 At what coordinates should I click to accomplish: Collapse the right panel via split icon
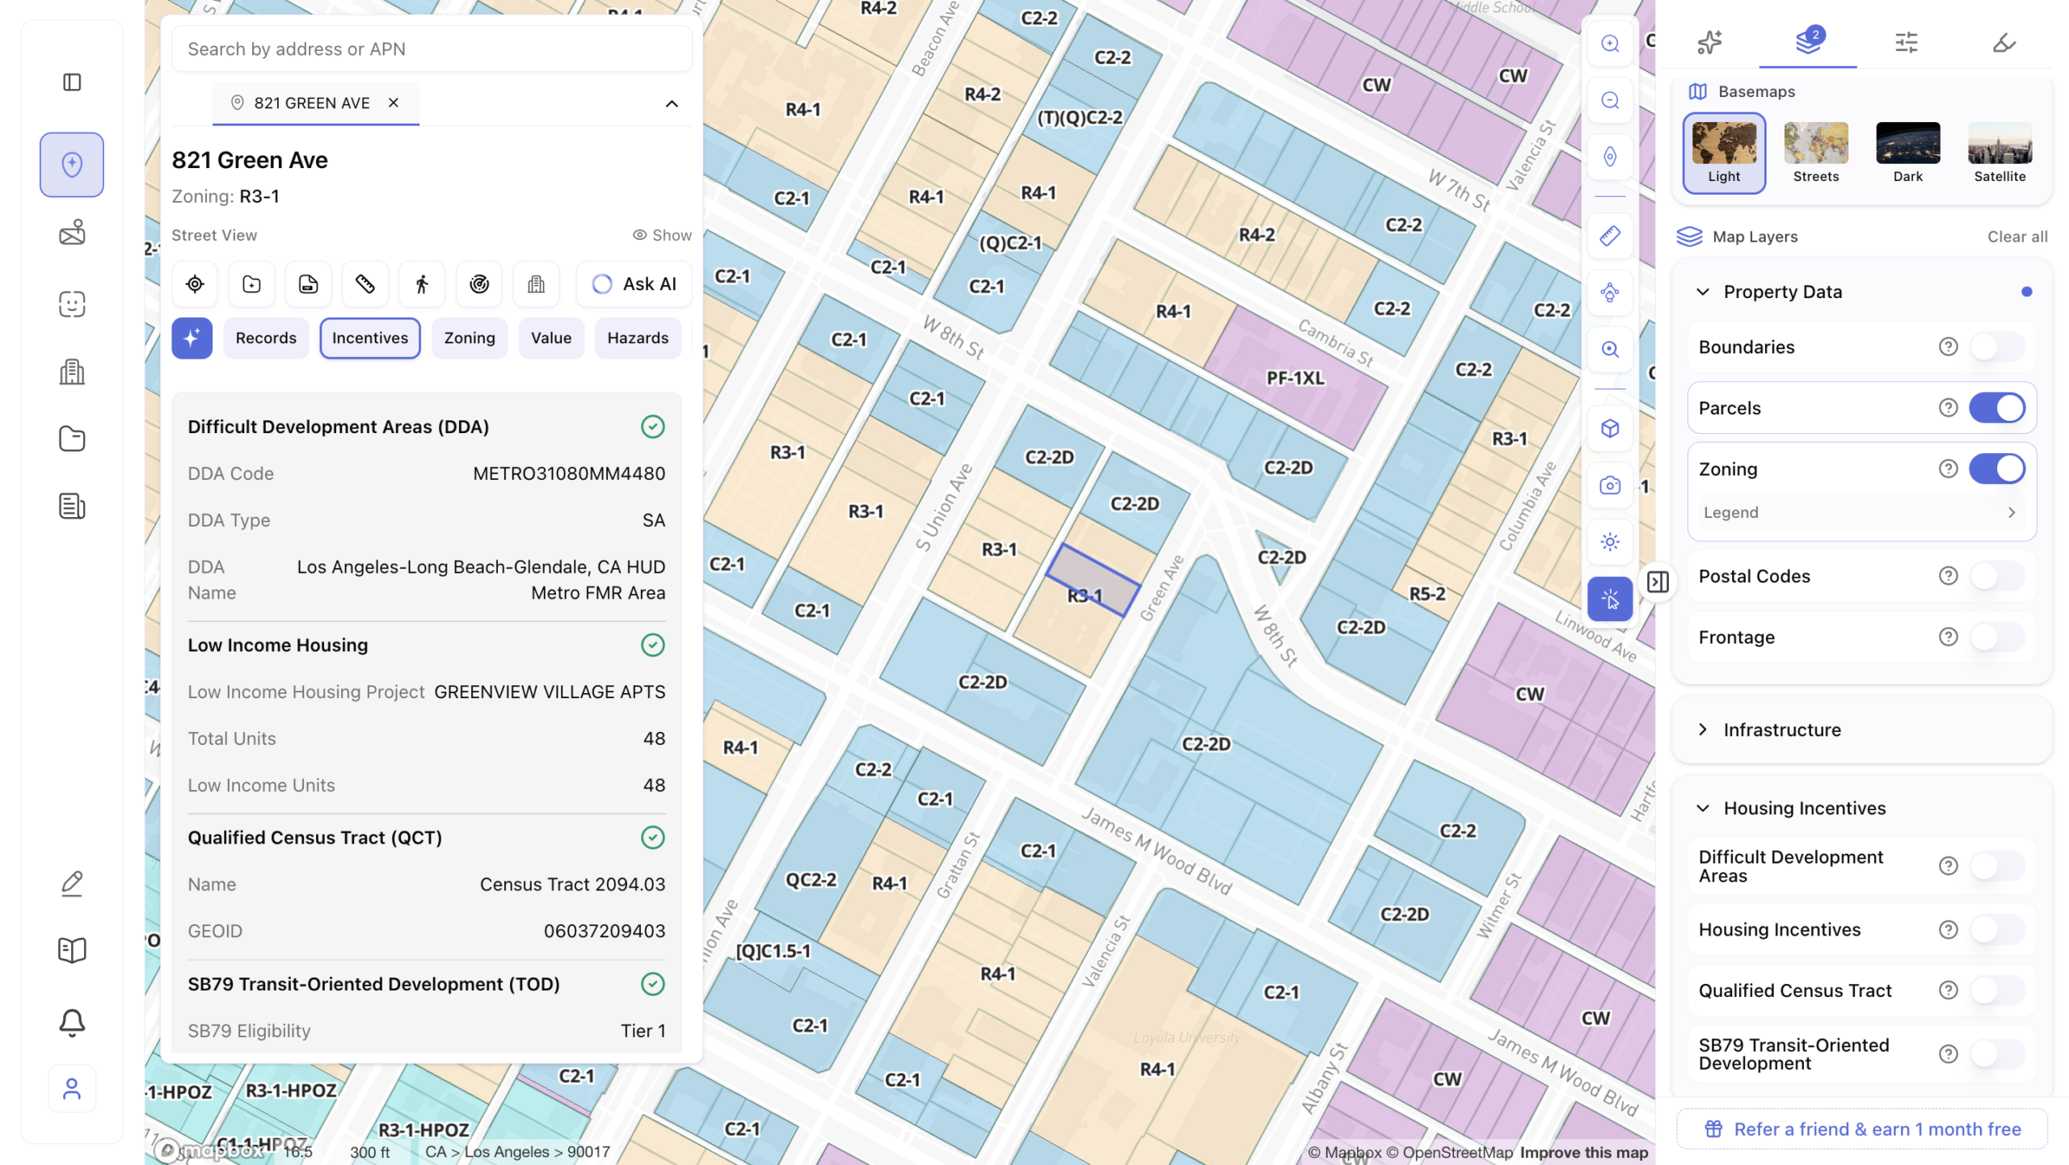[1658, 582]
